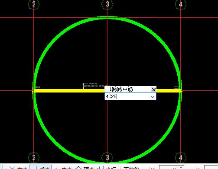The image size is (218, 169).
Task: Open the 4C25 rebar dropdown arrow
Action: pyautogui.click(x=153, y=96)
